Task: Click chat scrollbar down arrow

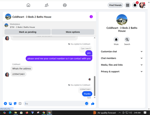Action: 94,98
